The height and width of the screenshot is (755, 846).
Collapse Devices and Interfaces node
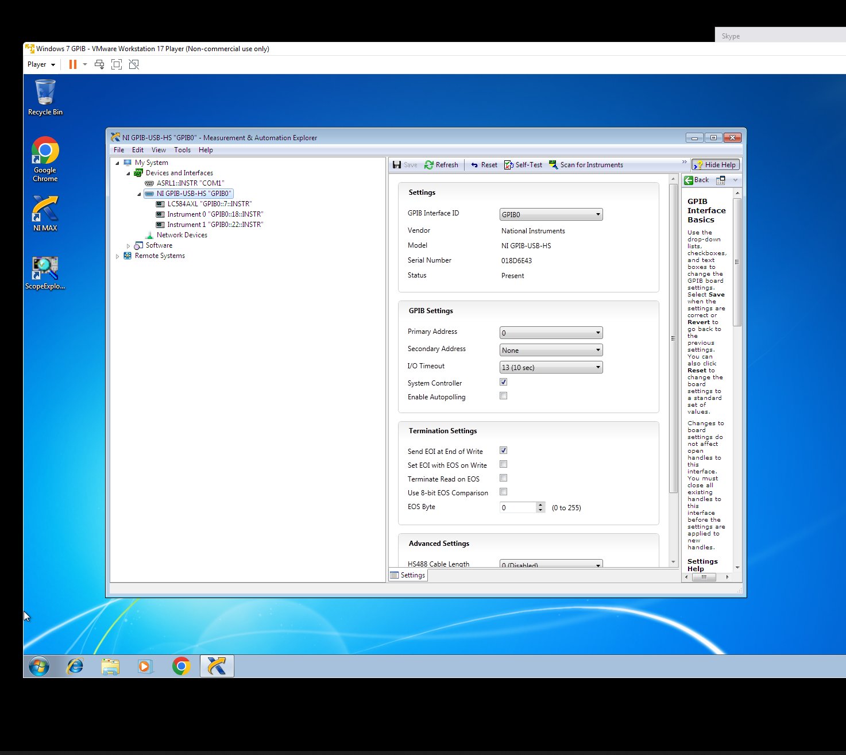(128, 174)
